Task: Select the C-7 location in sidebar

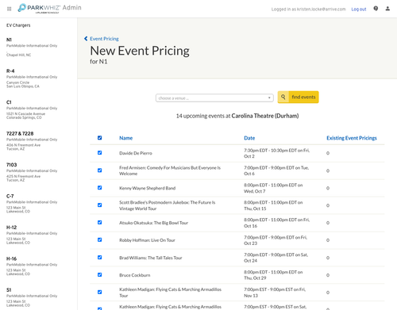Action: pyautogui.click(x=32, y=204)
